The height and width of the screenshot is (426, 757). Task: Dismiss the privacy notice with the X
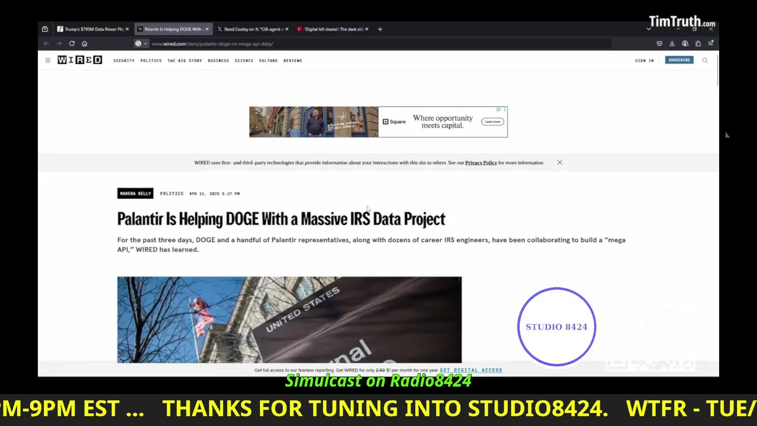[x=559, y=162]
